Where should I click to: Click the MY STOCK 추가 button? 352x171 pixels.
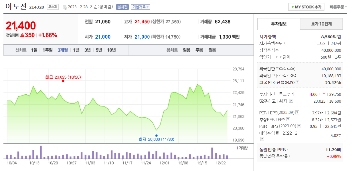[x=306, y=7]
